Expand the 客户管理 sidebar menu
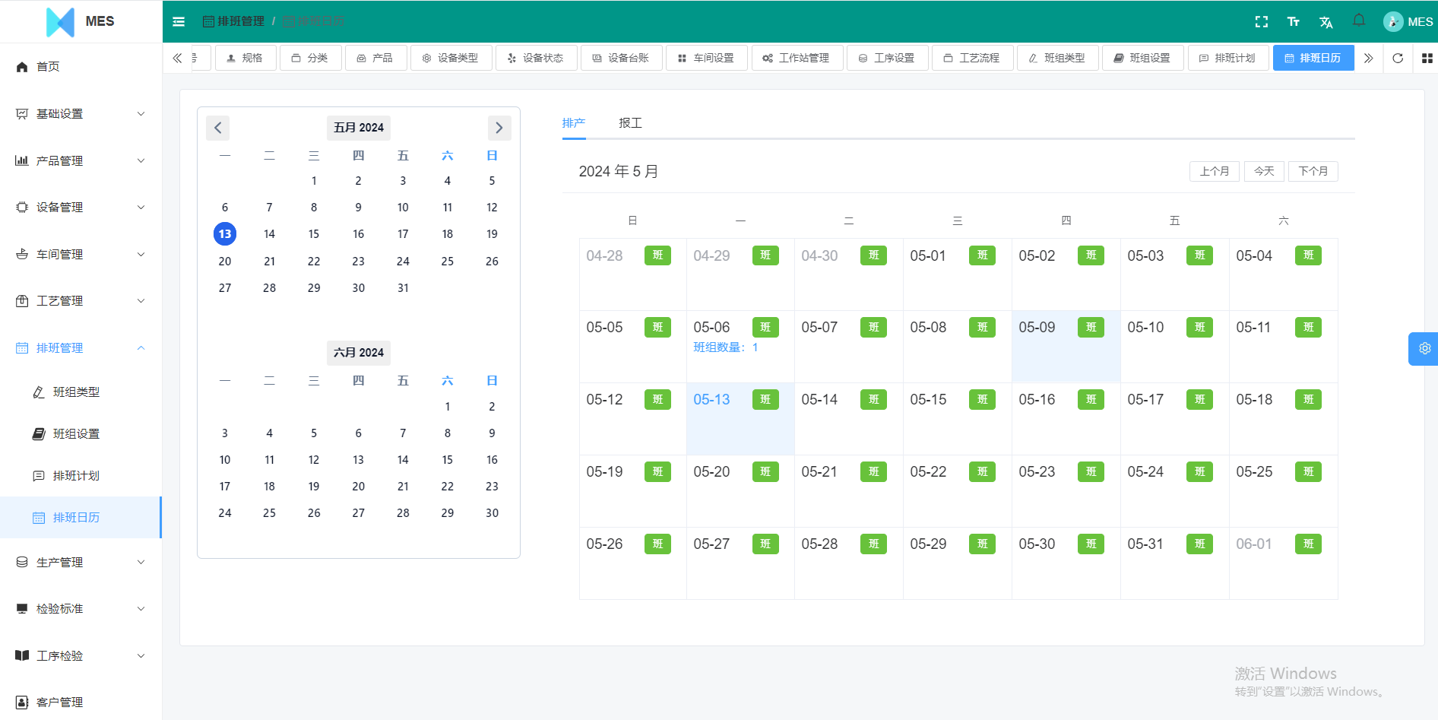Screen dimensions: 1438x720 [81, 703]
